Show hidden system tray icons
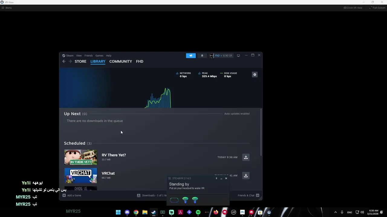 pyautogui.click(x=335, y=212)
